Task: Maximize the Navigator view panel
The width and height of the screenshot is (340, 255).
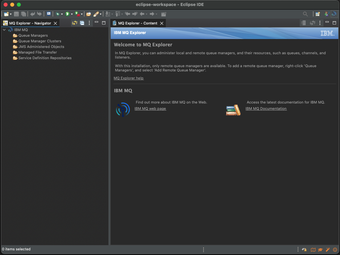Action: [x=104, y=23]
